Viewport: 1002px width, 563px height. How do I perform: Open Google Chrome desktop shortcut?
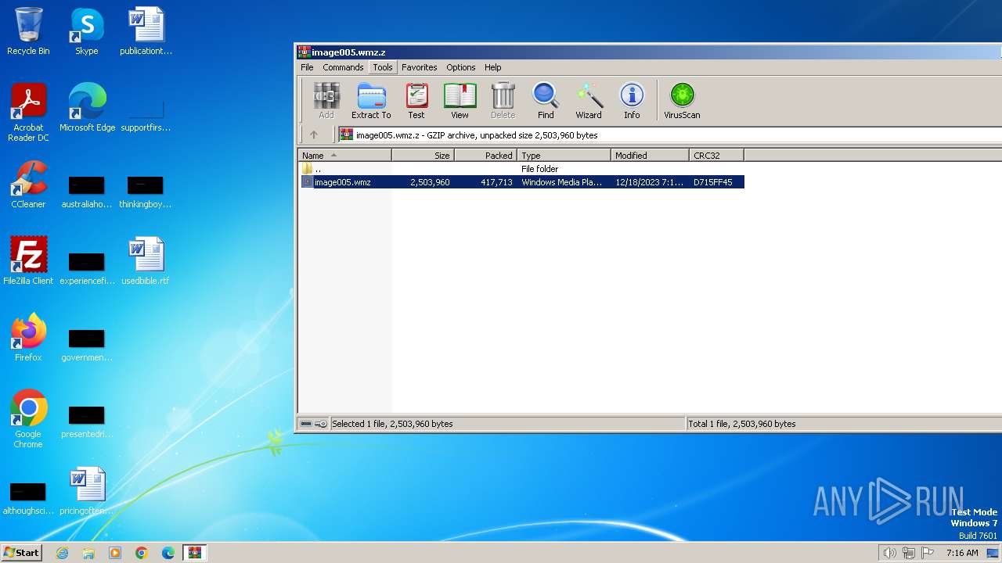(28, 419)
